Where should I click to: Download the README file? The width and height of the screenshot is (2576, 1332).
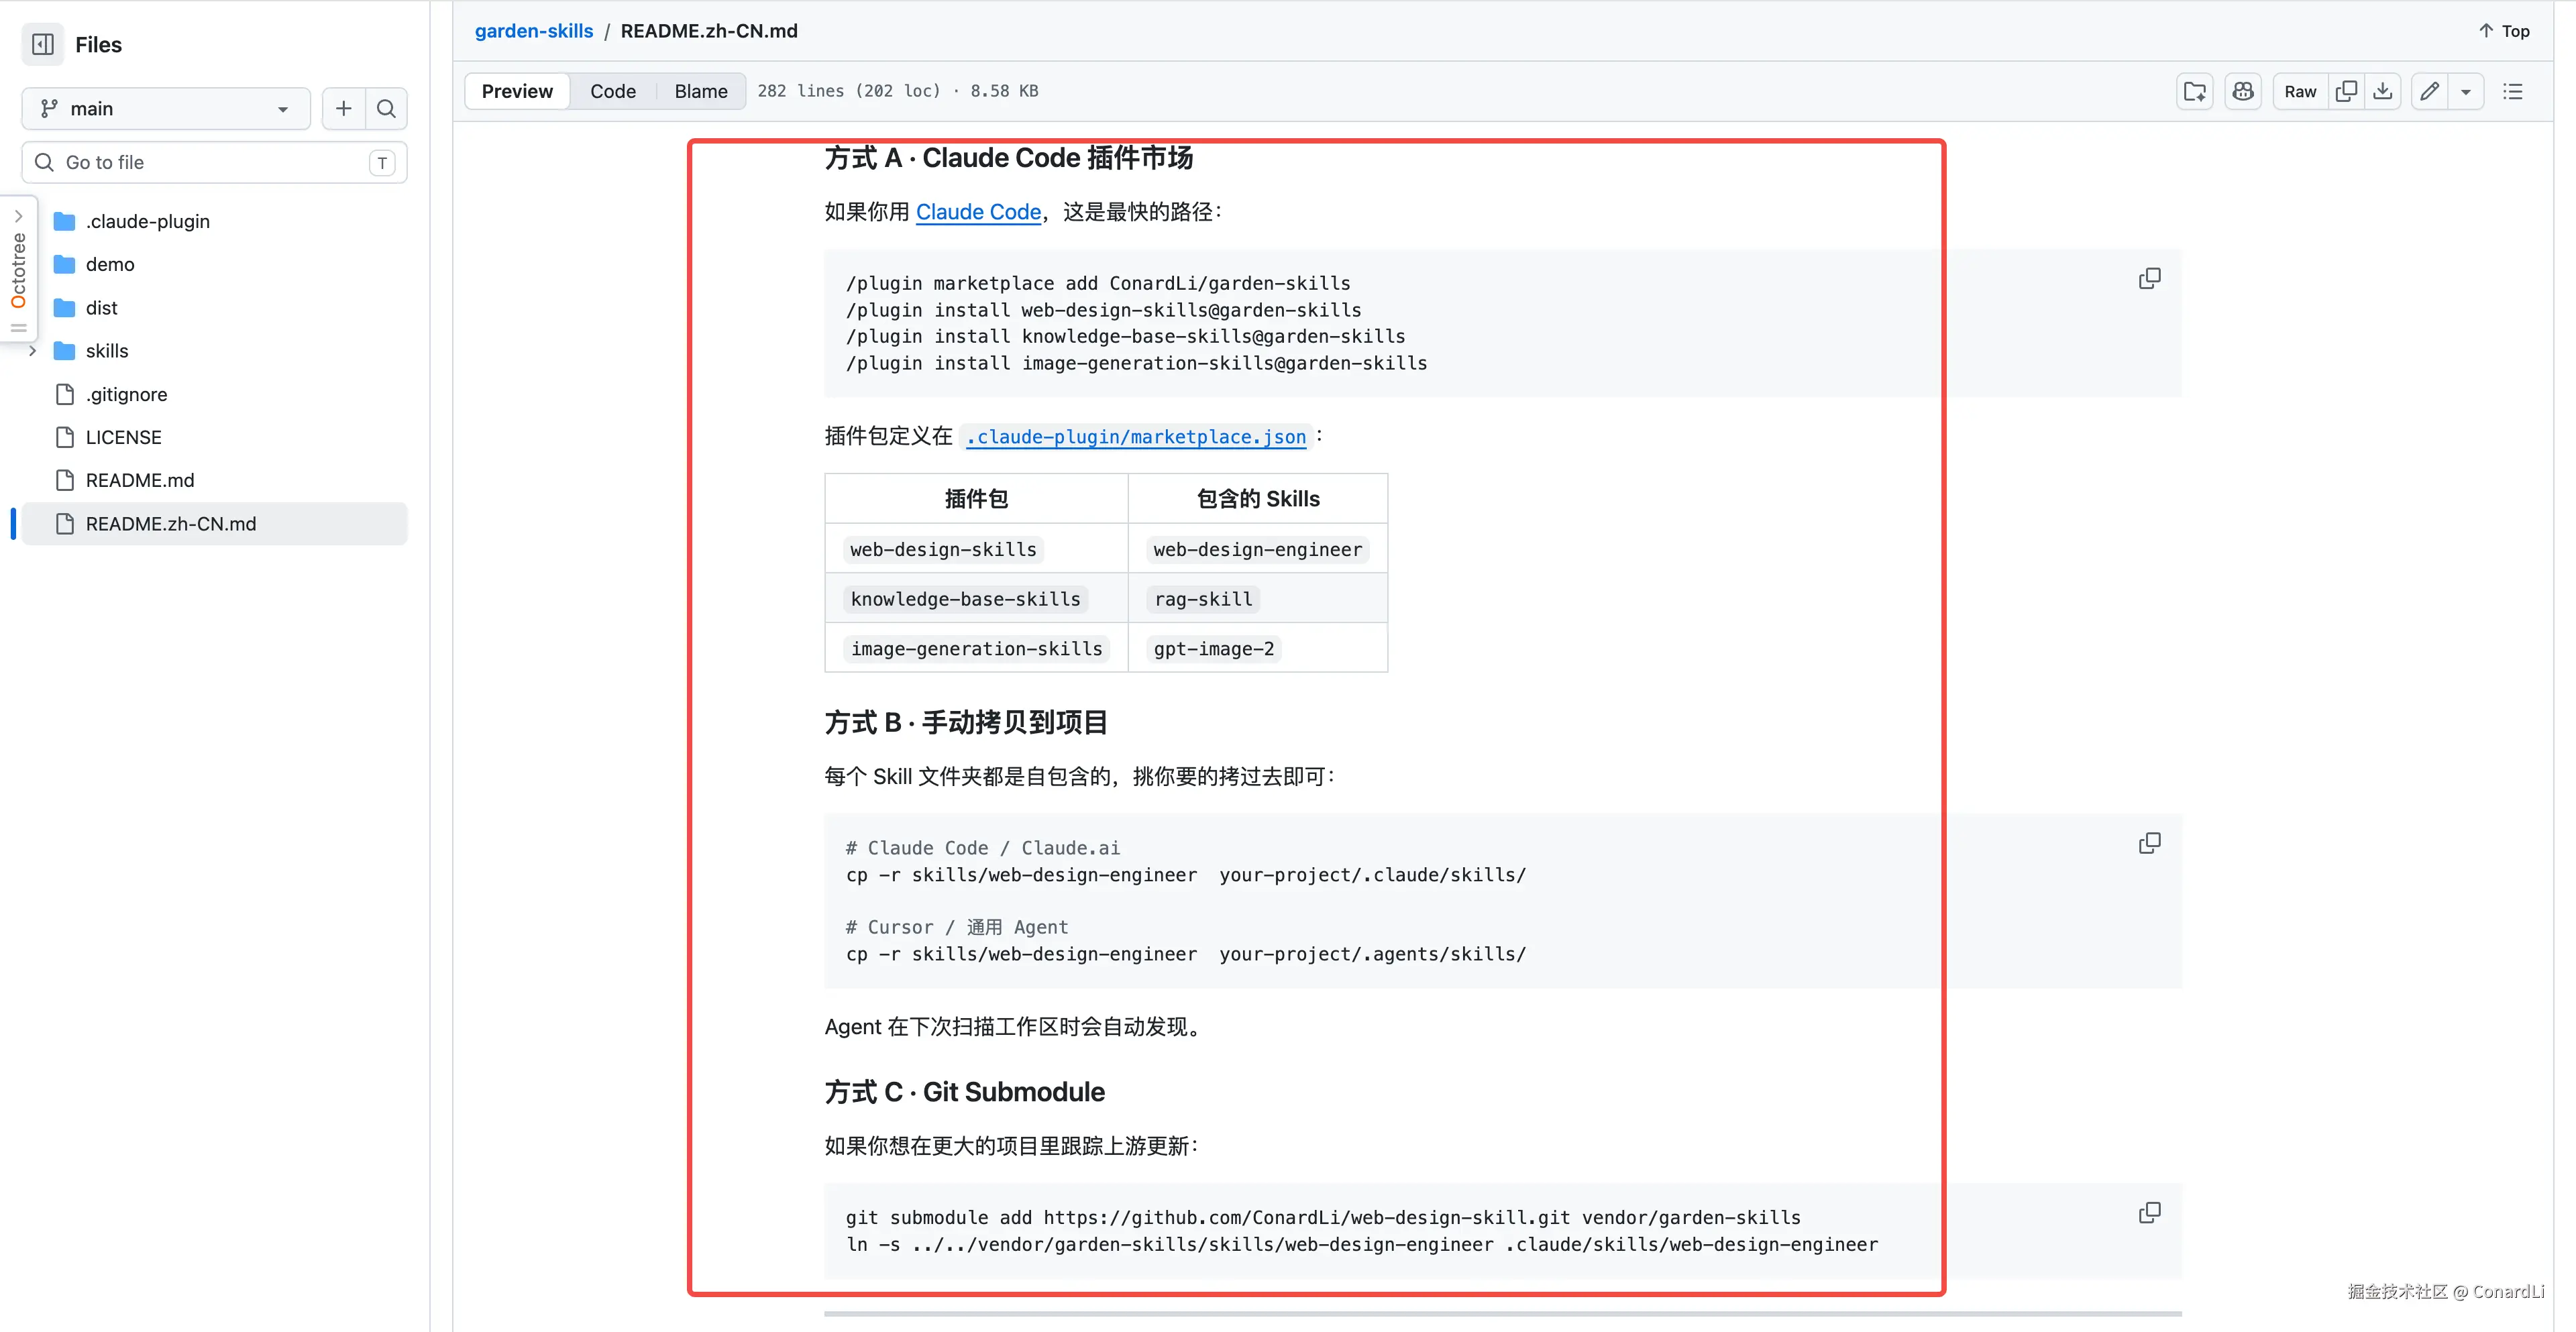coord(2384,91)
